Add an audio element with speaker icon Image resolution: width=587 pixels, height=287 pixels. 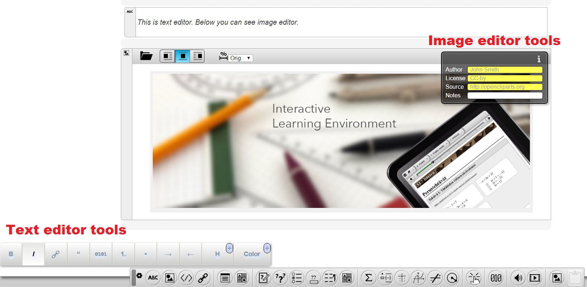tap(518, 278)
